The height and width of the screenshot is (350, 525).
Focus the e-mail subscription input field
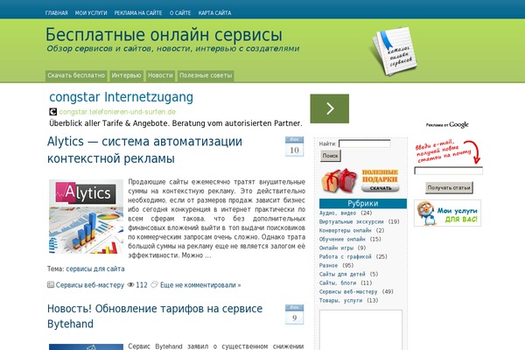tap(448, 171)
